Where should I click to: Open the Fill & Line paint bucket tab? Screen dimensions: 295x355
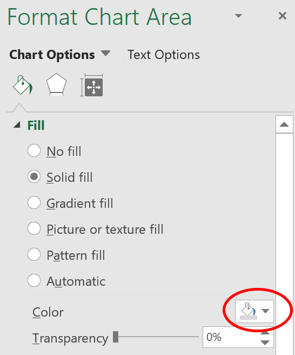point(23,85)
